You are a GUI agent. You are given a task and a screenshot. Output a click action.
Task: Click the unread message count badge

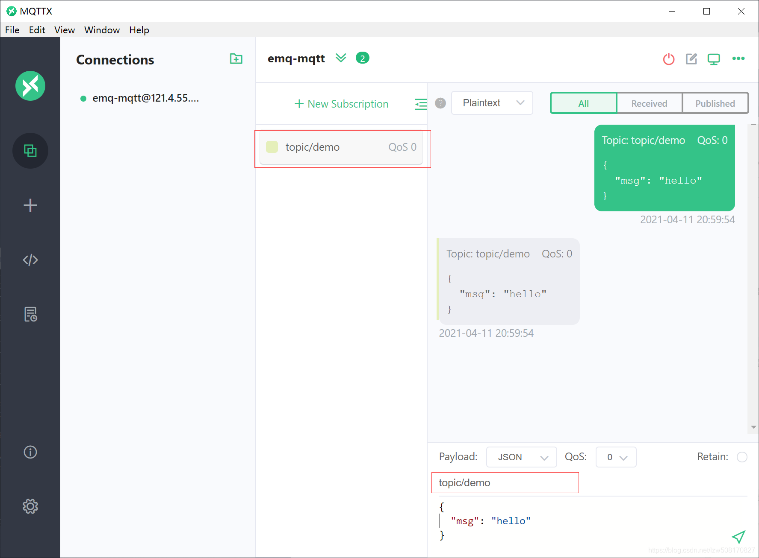click(363, 58)
